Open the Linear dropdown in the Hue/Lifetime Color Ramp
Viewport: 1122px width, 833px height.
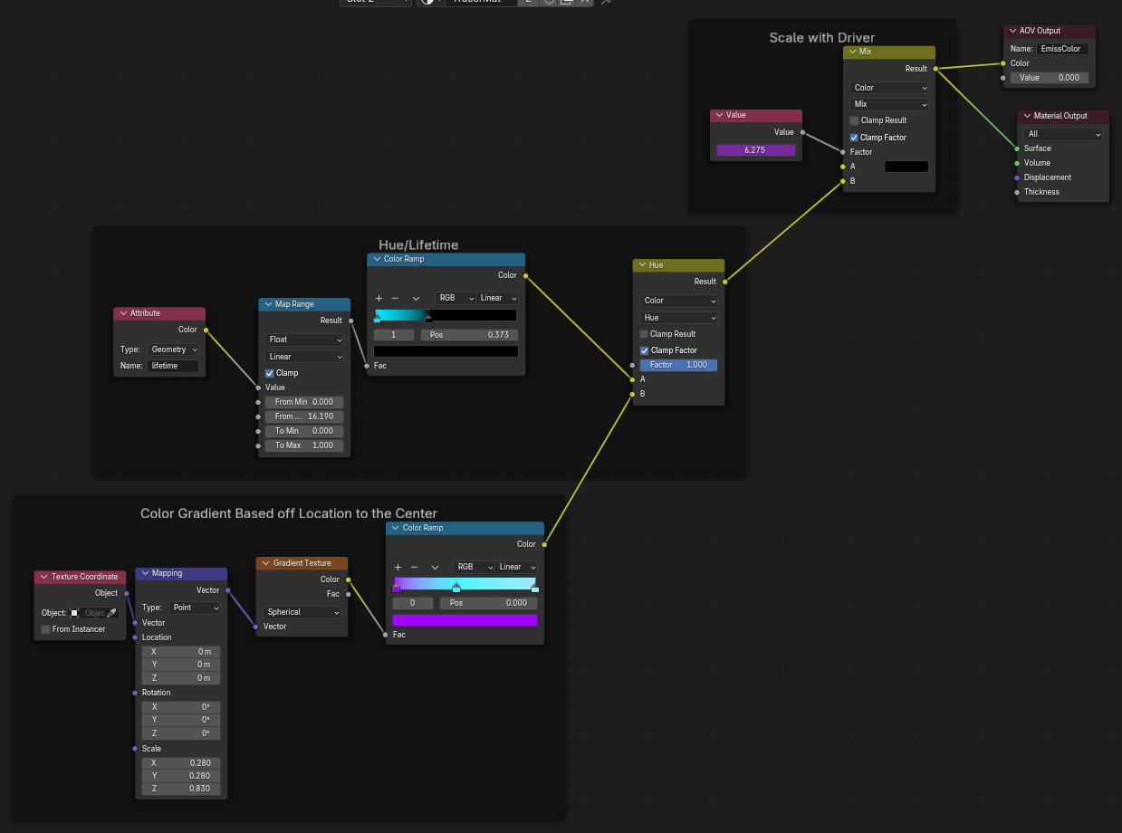coord(498,298)
